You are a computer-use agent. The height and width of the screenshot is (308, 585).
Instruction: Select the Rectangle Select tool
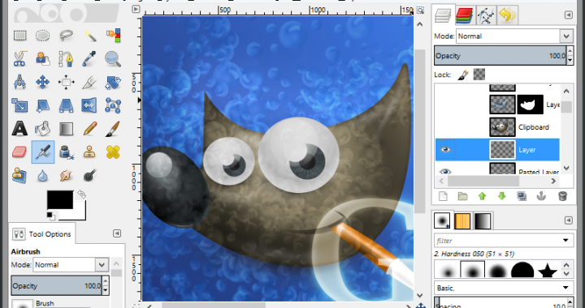19,36
